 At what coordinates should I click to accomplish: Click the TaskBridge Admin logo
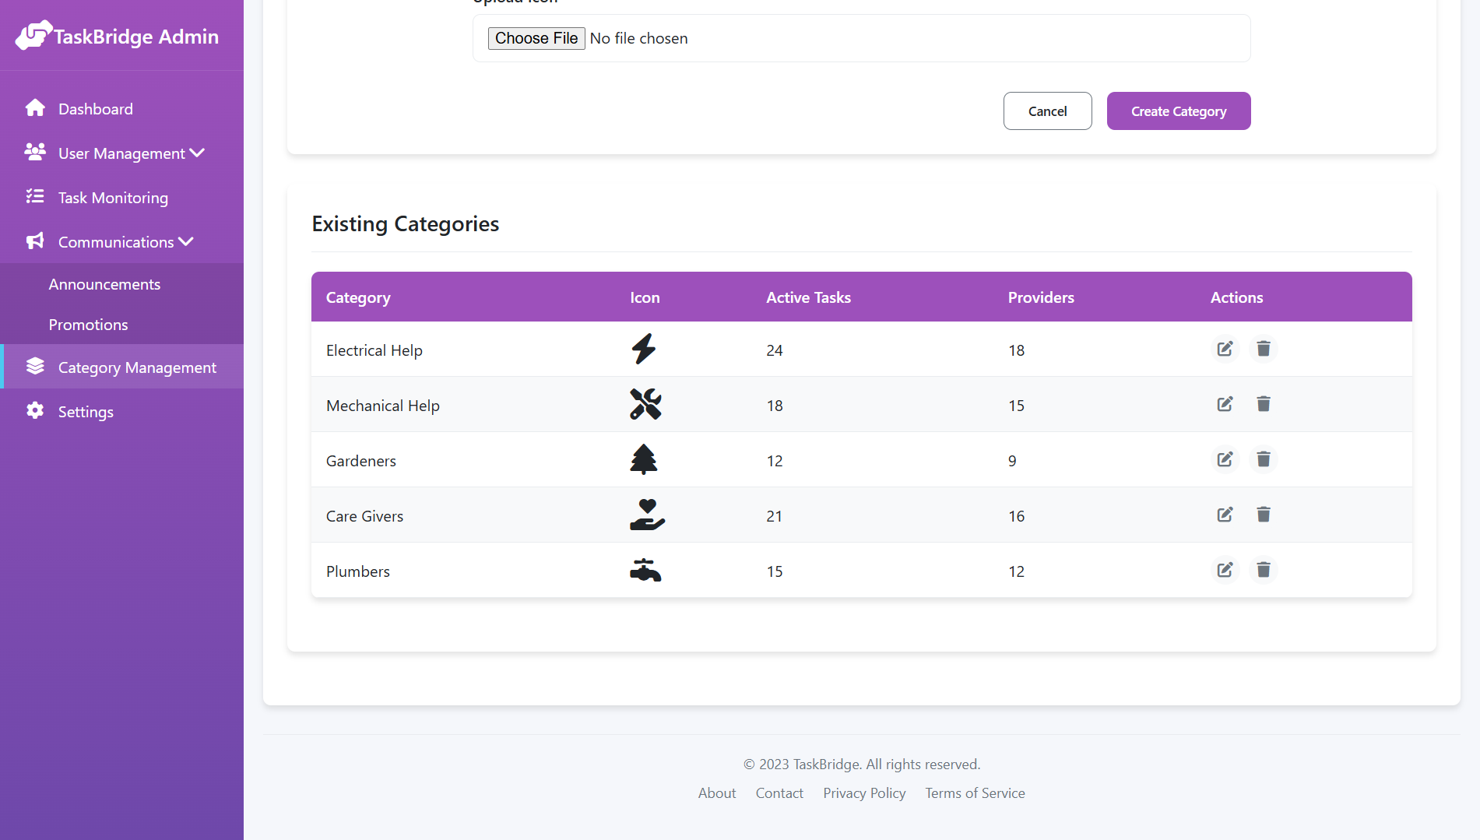117,35
